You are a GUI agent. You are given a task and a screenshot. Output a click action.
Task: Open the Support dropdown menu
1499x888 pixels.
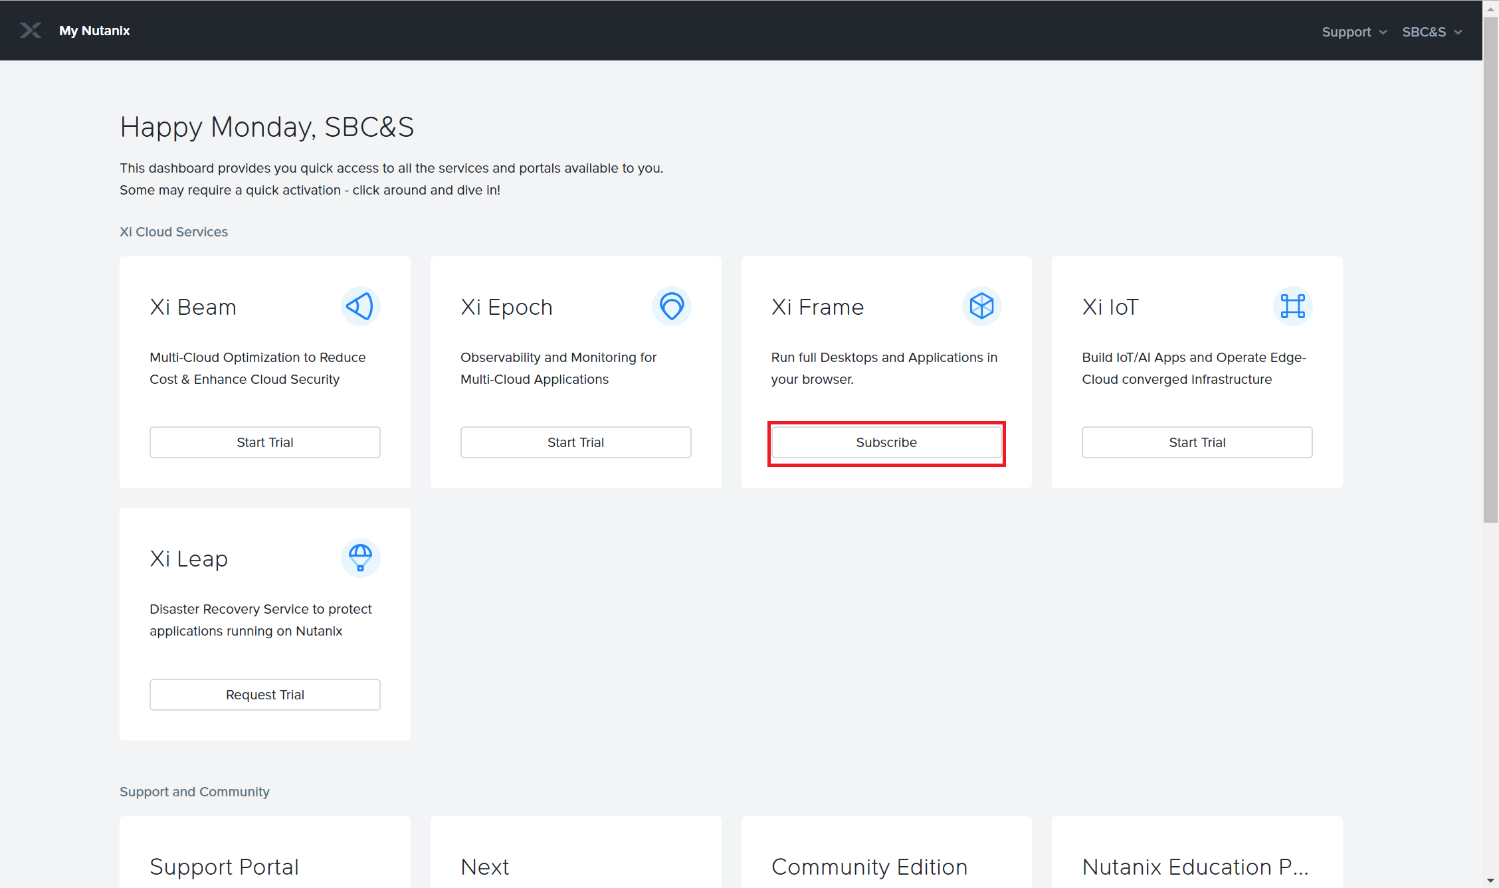[1353, 32]
